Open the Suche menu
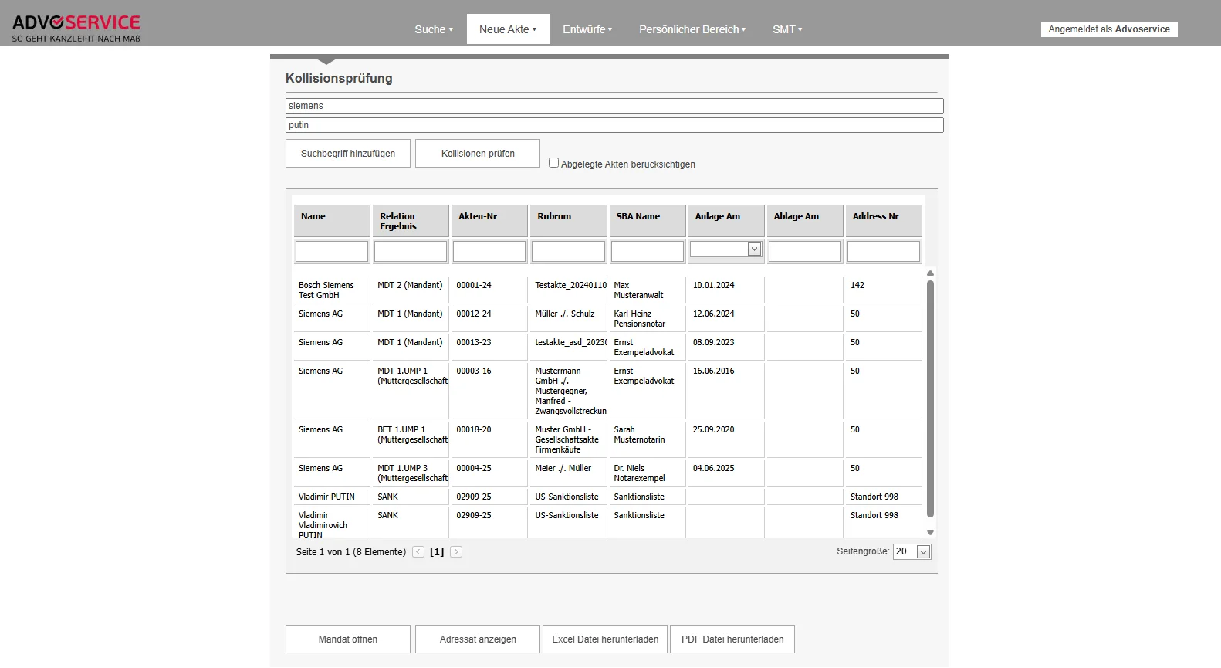 tap(433, 29)
